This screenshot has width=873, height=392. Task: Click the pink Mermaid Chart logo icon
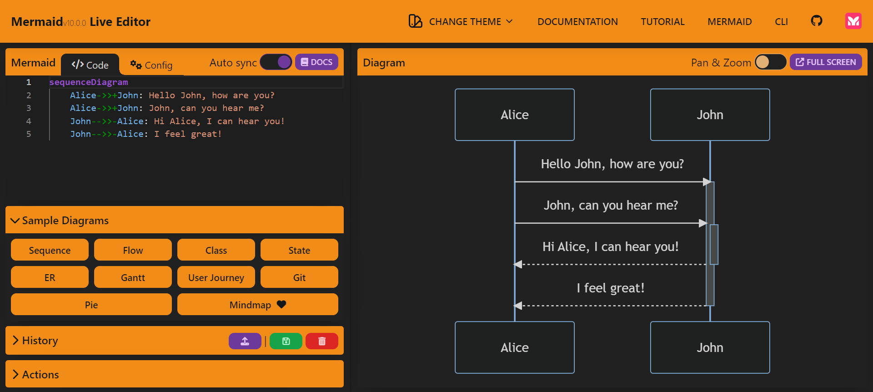point(853,21)
